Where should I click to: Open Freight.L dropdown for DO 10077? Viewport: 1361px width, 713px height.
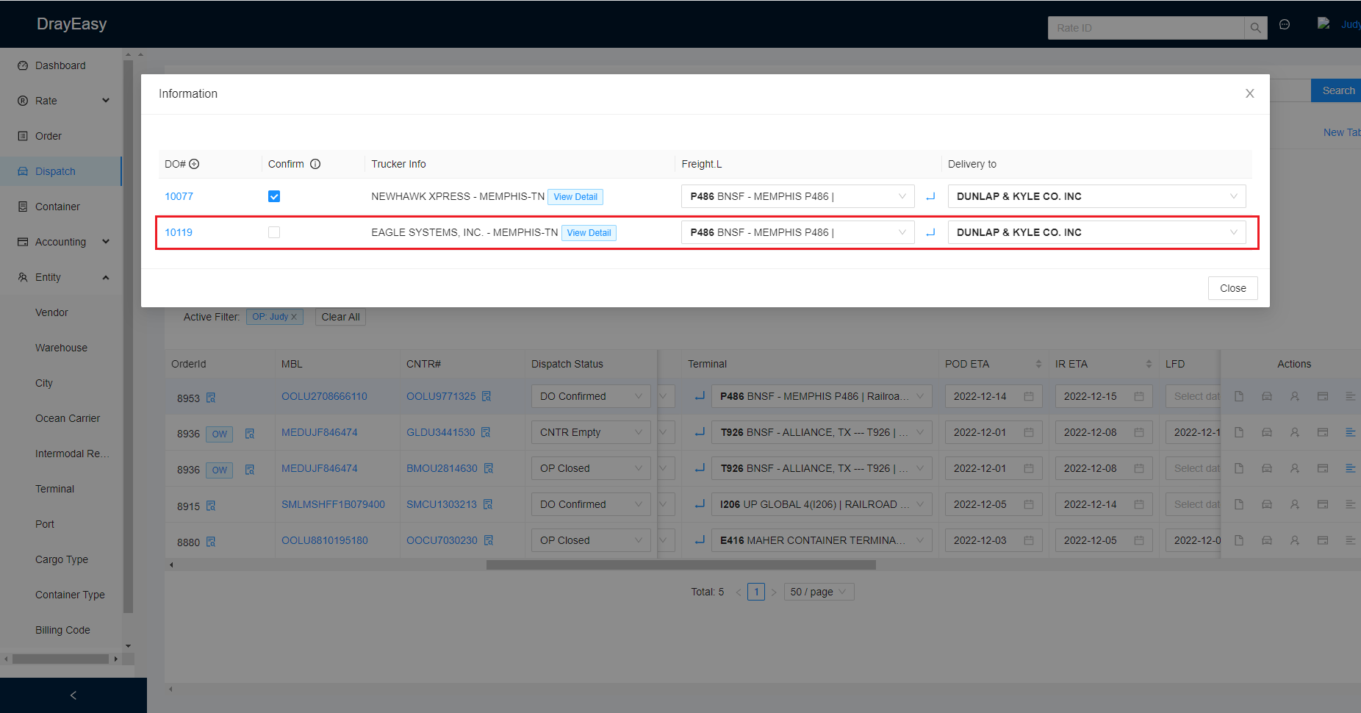[x=797, y=196]
